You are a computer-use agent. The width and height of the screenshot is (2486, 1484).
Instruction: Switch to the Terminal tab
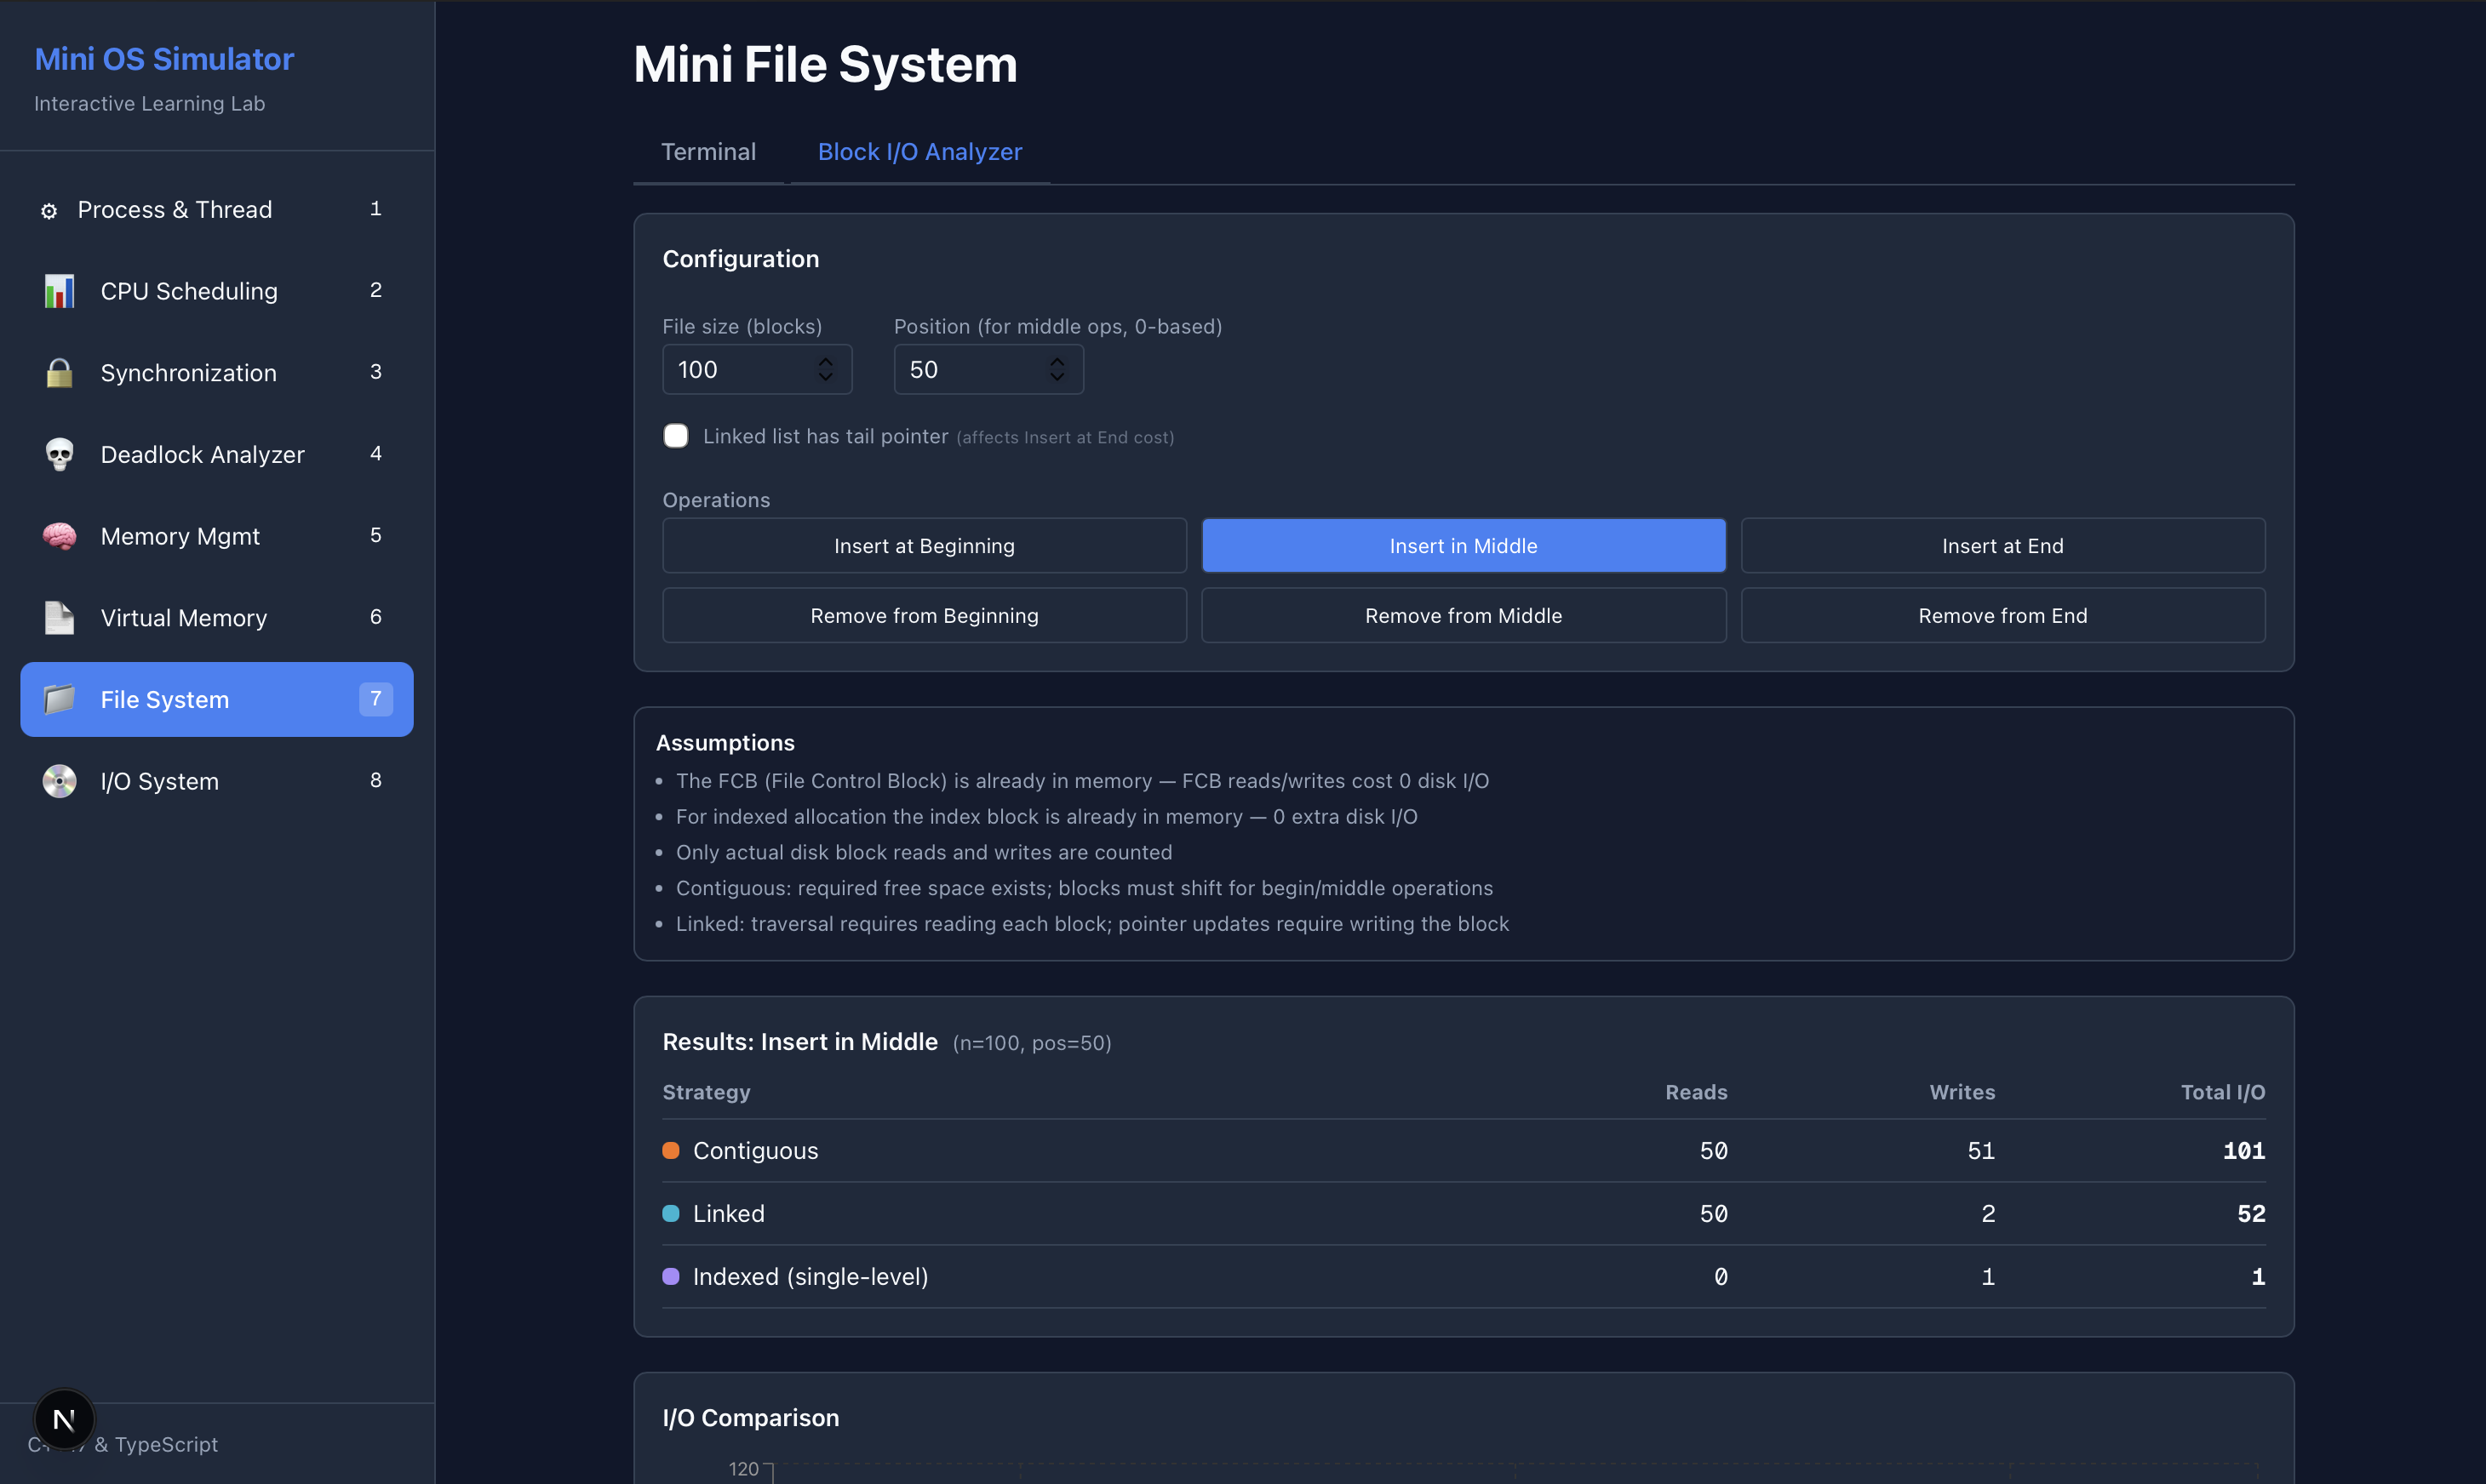[x=708, y=152]
